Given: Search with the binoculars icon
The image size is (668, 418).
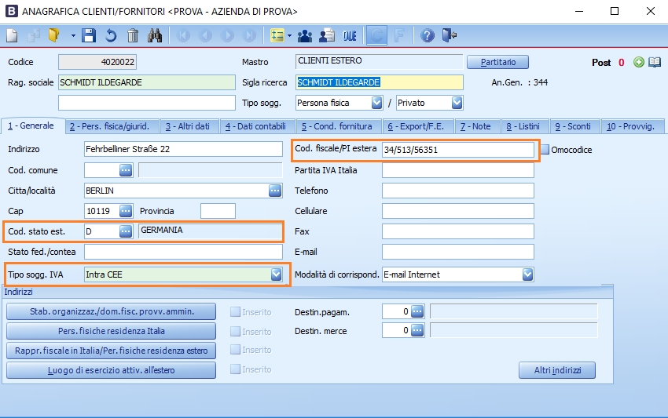Looking at the screenshot, I should pos(155,35).
